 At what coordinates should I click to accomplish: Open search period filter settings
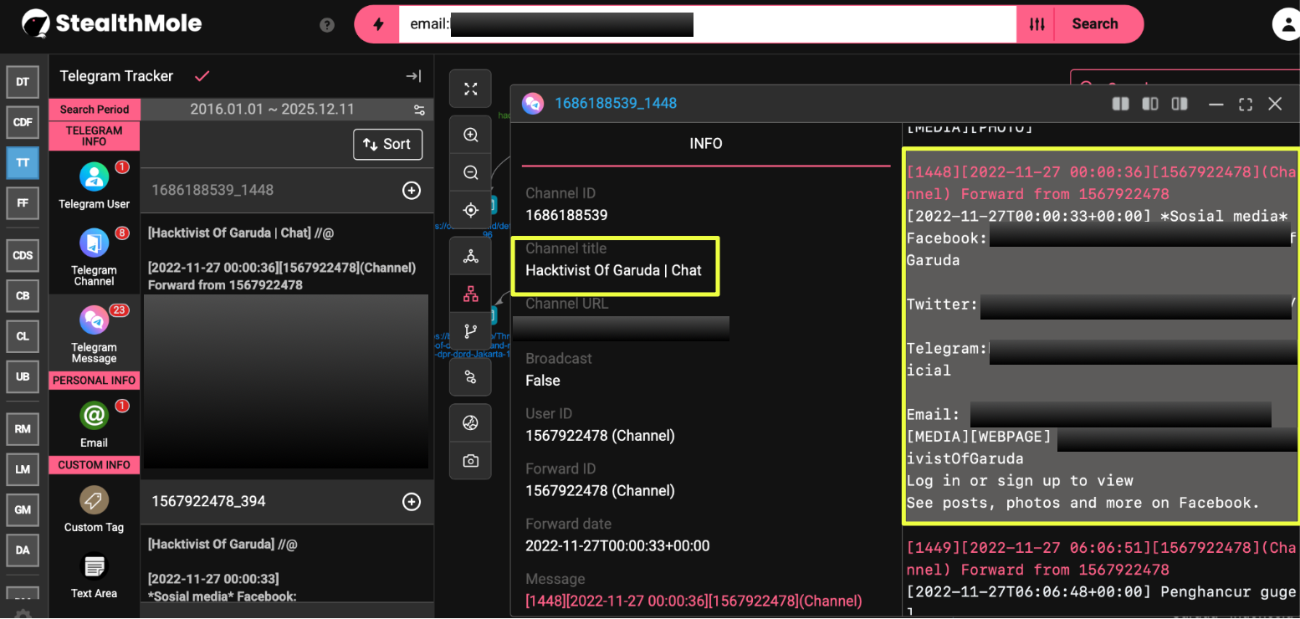(419, 110)
